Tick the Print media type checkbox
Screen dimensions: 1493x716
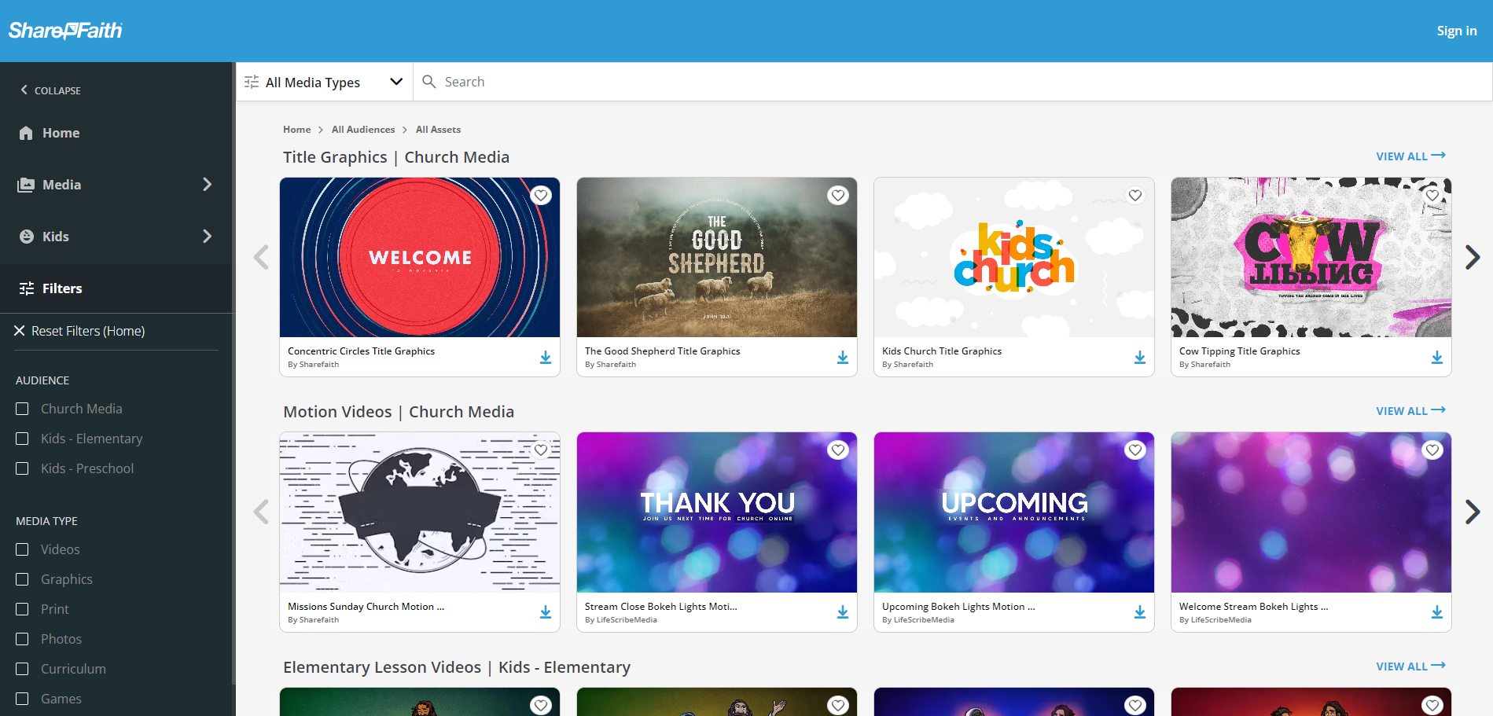click(22, 609)
